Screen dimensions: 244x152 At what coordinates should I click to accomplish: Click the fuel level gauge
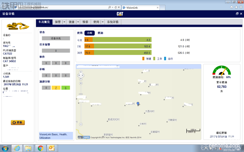point(222,71)
